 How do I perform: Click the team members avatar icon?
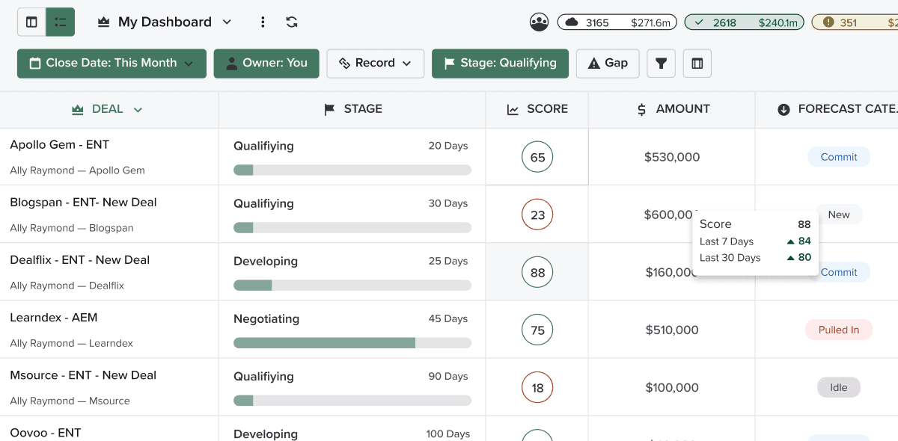click(x=539, y=22)
